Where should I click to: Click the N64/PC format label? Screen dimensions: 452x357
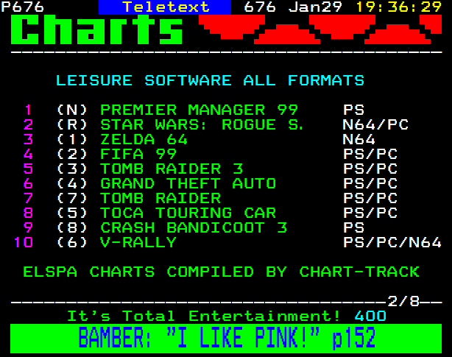[x=375, y=124]
